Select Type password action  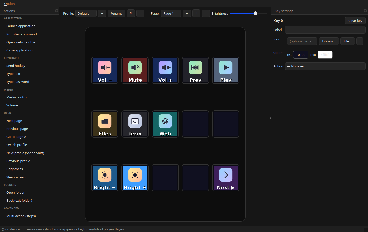[x=30, y=82]
